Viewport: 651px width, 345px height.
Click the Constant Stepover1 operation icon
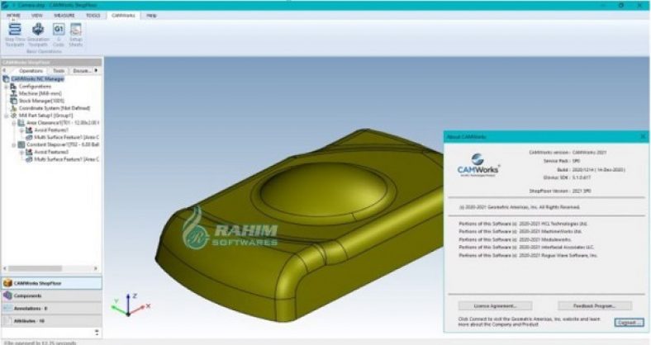(21, 144)
